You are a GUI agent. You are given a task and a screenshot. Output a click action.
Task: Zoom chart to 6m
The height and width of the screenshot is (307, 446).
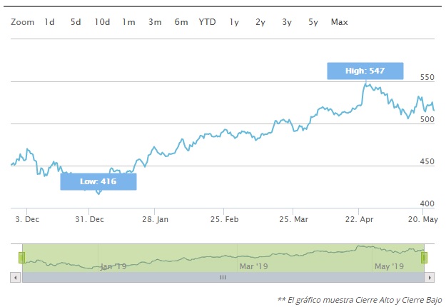[181, 22]
